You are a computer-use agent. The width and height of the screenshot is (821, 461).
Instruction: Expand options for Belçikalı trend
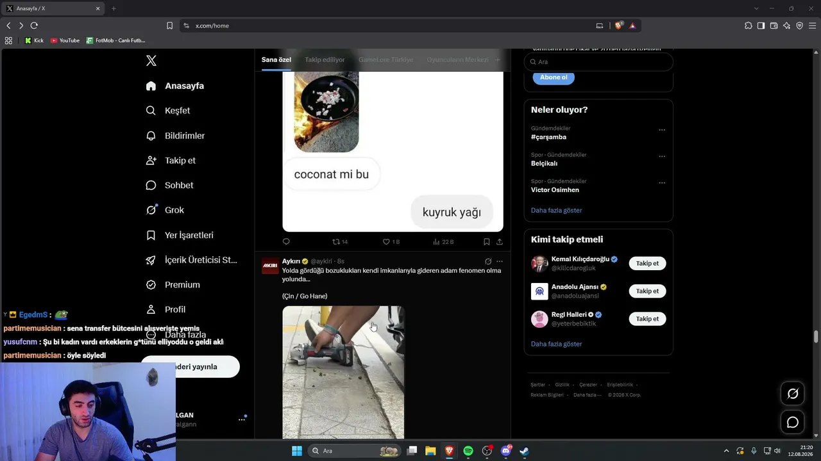click(662, 156)
